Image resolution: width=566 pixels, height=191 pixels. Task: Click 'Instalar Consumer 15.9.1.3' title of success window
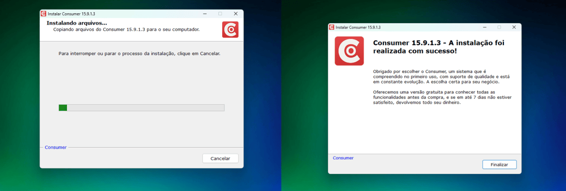click(358, 27)
